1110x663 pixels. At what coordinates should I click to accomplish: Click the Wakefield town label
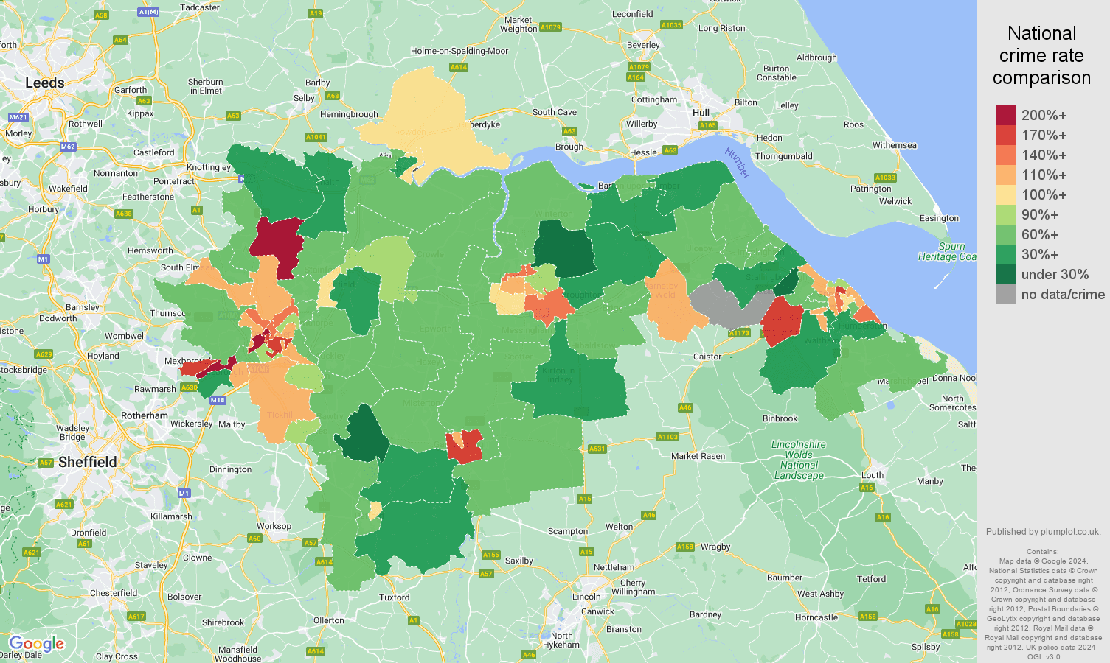point(68,189)
